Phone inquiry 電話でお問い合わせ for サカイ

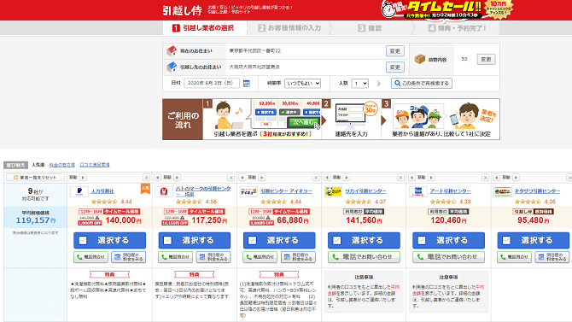(364, 257)
